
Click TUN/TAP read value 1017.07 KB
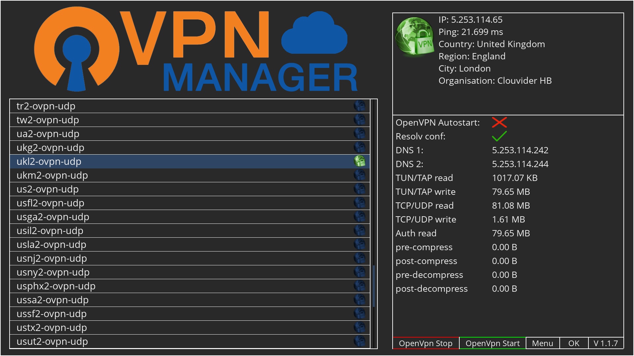coord(515,178)
